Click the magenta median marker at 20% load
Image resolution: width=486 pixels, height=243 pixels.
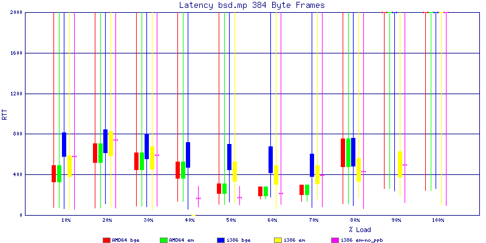tap(115, 140)
